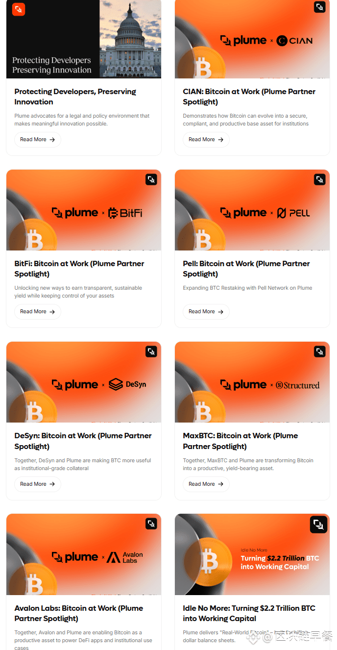Click Plume badge icon on BitFi card

pyautogui.click(x=151, y=179)
